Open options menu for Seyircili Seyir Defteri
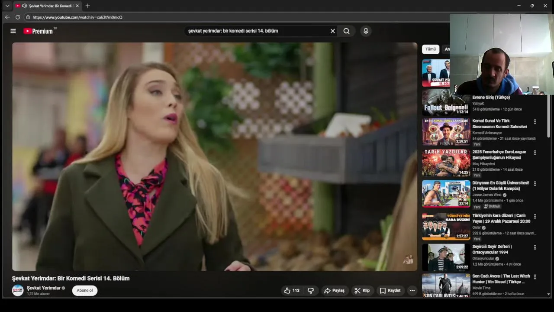This screenshot has width=554, height=312. coord(535,247)
